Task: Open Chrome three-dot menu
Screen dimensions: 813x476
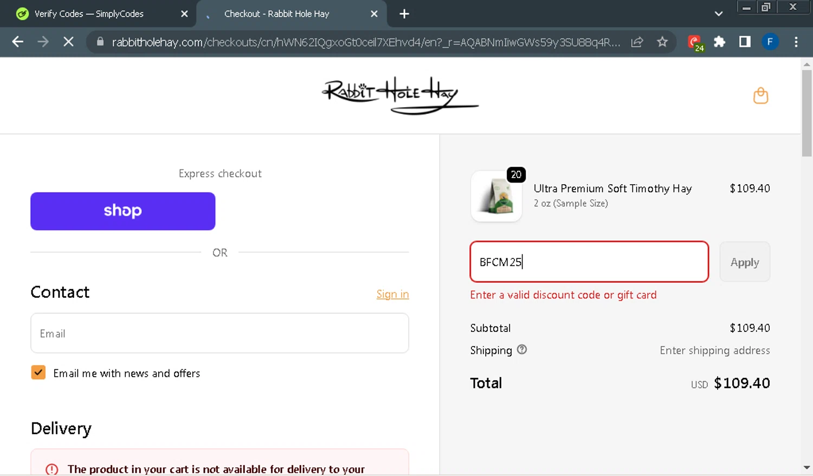Action: click(796, 42)
